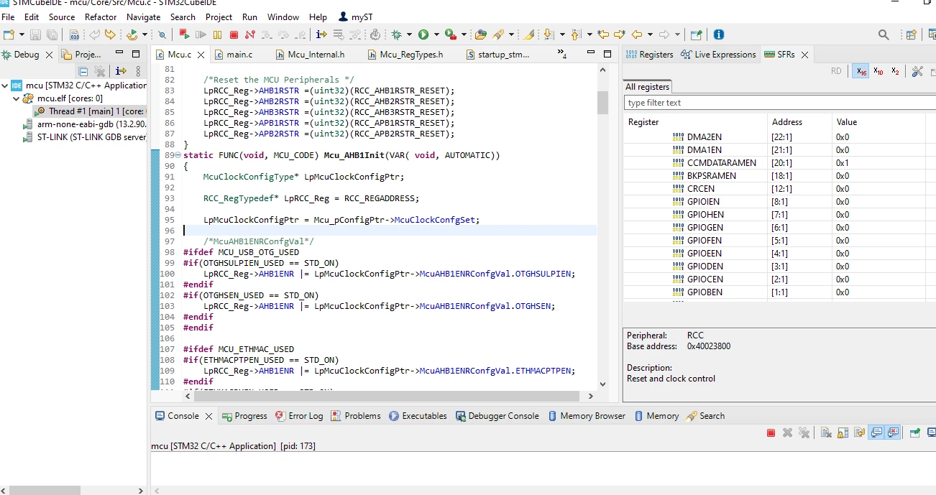The width and height of the screenshot is (936, 495).
Task: Click the Previous Annotation icon
Action: [x=576, y=34]
